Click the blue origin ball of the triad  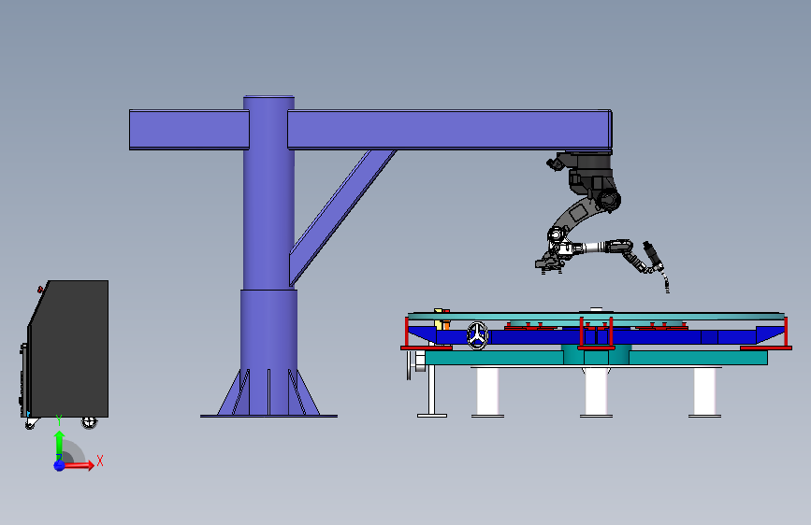[x=59, y=465]
